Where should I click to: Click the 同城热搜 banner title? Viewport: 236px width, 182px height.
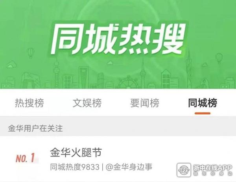118,39
